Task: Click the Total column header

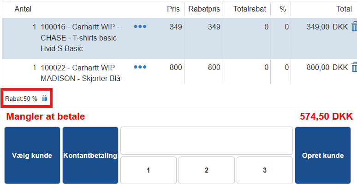Action: (344, 9)
